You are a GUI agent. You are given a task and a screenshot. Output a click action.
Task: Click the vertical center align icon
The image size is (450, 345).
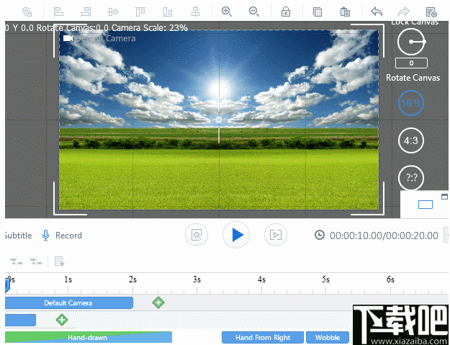(x=195, y=12)
